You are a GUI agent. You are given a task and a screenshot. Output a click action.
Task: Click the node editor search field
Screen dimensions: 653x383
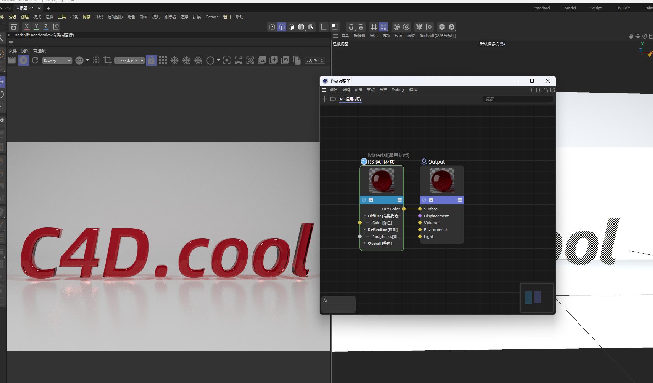click(517, 99)
